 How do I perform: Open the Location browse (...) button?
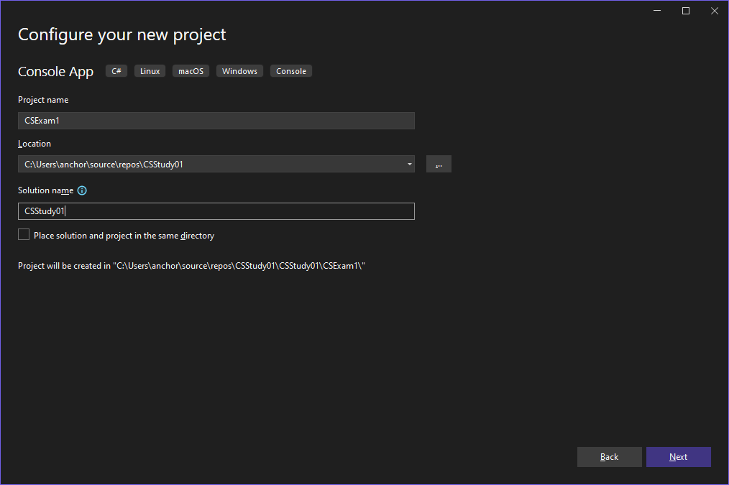pyautogui.click(x=439, y=164)
